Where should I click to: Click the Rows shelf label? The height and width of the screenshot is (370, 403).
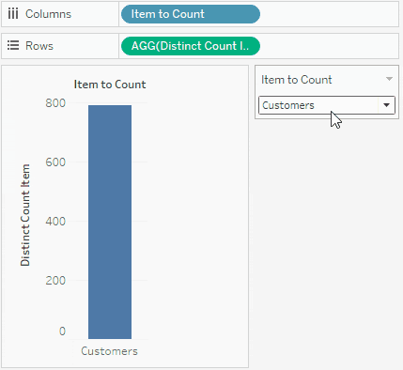(39, 46)
